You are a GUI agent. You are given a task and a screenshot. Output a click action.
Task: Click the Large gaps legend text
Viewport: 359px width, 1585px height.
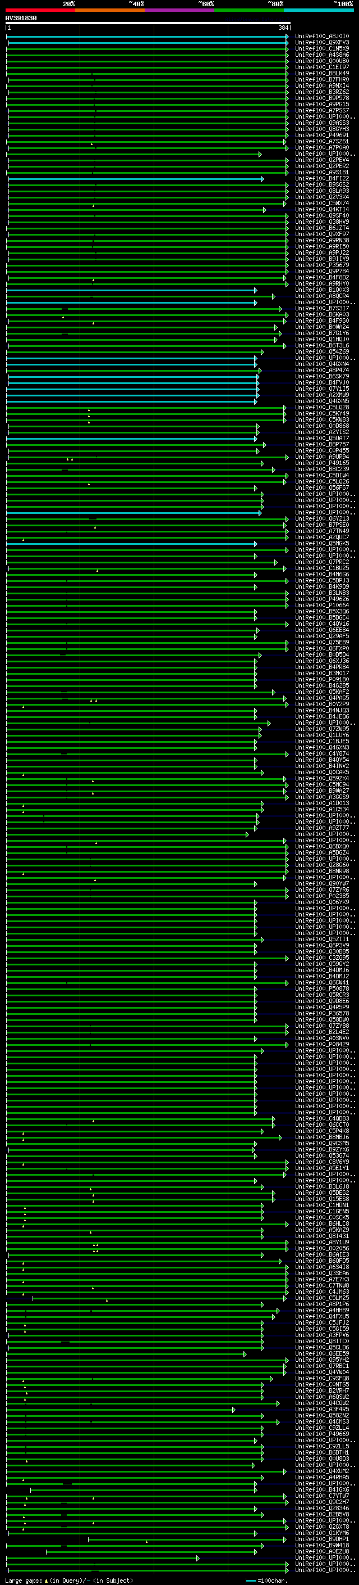coord(69,1581)
